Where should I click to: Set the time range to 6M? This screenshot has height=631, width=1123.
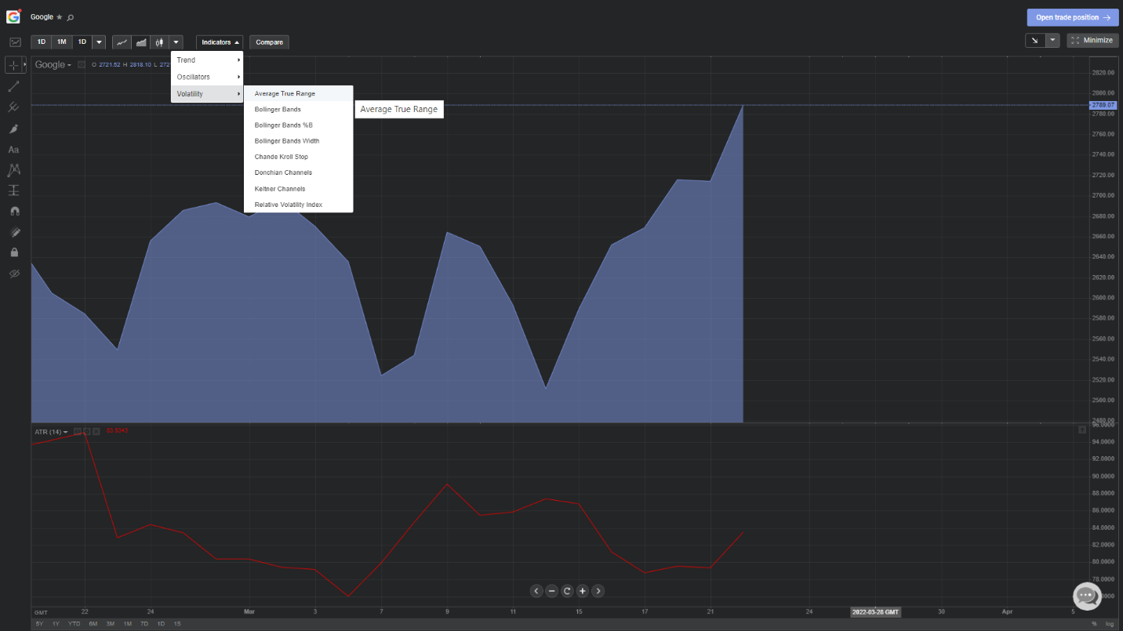(93, 624)
